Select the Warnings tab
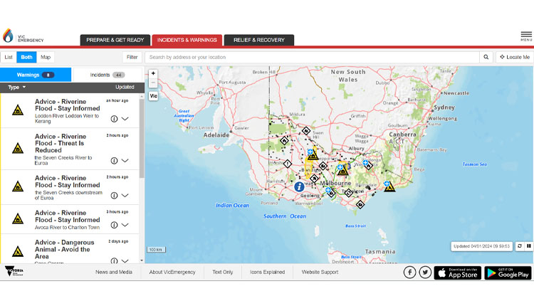The width and height of the screenshot is (534, 306). point(36,75)
